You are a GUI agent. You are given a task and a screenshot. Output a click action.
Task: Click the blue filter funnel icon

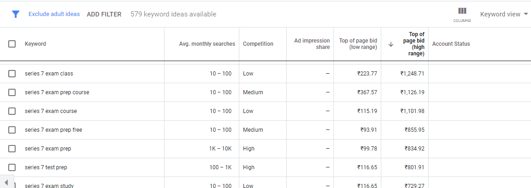point(16,14)
